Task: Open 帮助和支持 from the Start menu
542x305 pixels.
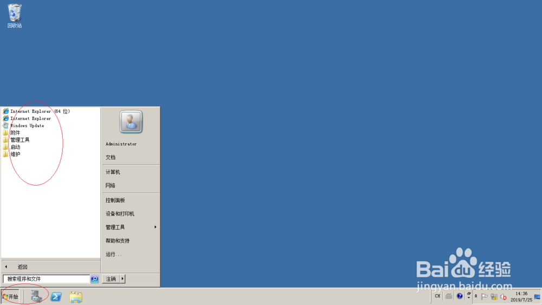Action: (118, 240)
